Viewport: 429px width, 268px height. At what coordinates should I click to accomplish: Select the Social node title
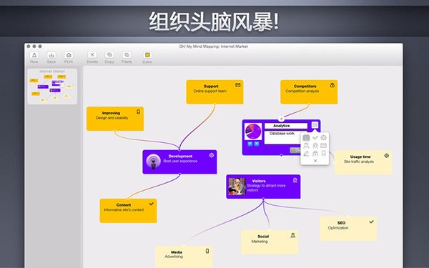click(263, 237)
